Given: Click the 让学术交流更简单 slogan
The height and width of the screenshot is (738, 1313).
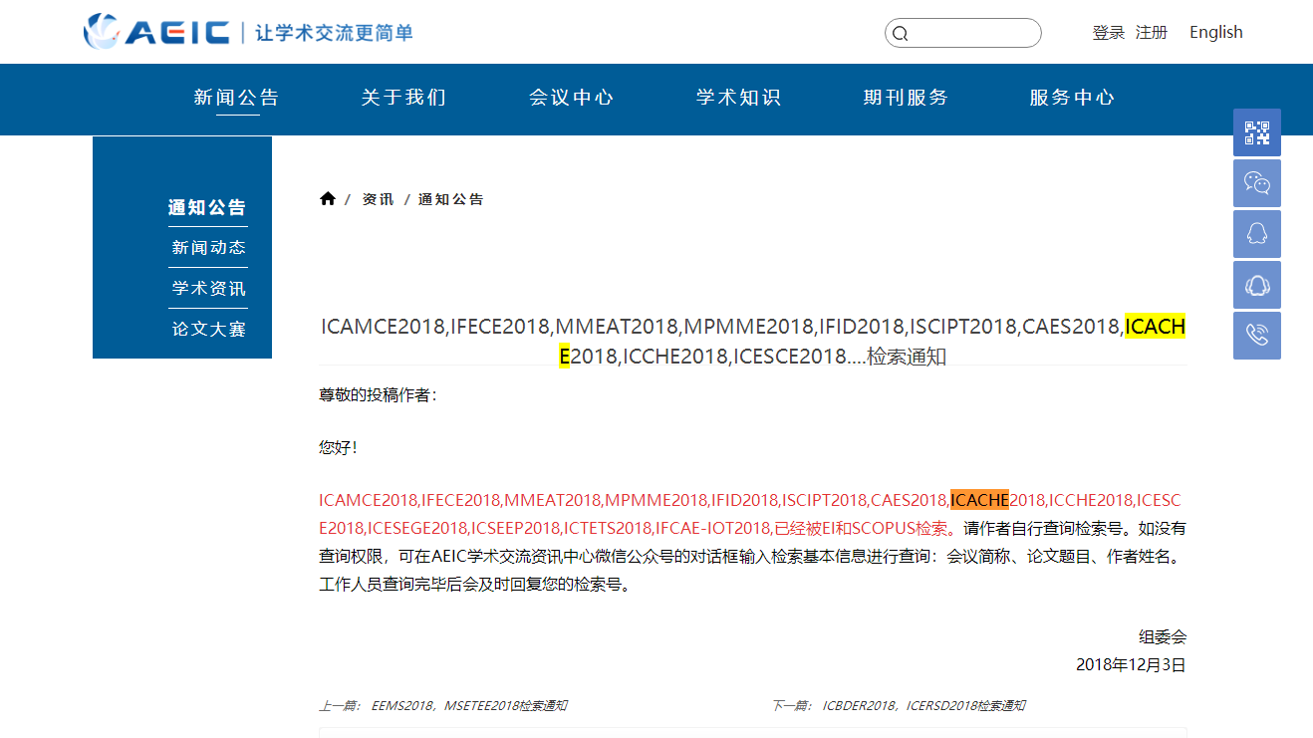Looking at the screenshot, I should 334,33.
